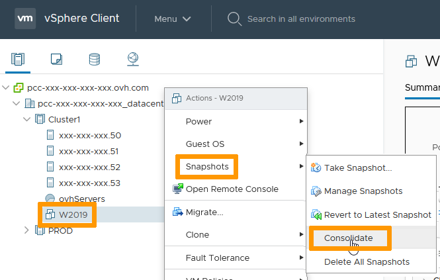Collapse the pcc vCenter root node

tap(7, 88)
